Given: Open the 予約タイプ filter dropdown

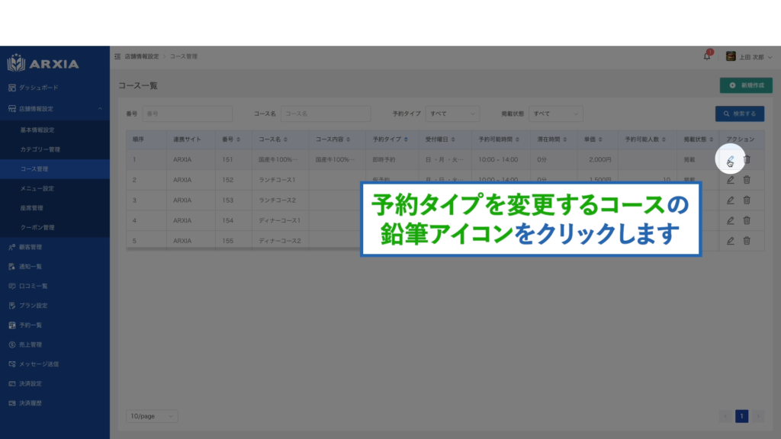Looking at the screenshot, I should 452,114.
